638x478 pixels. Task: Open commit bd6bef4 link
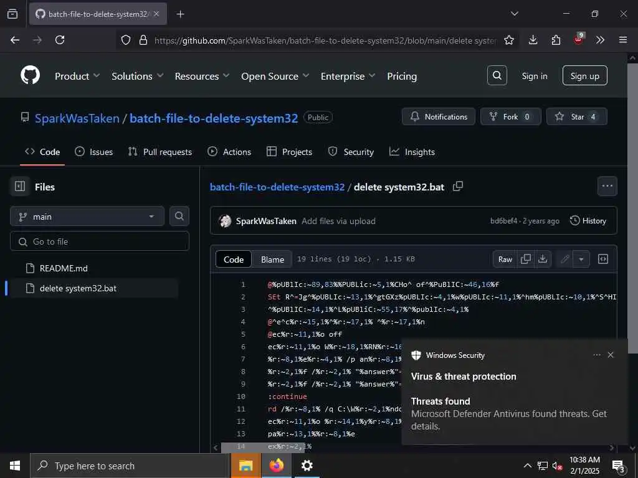coord(503,221)
